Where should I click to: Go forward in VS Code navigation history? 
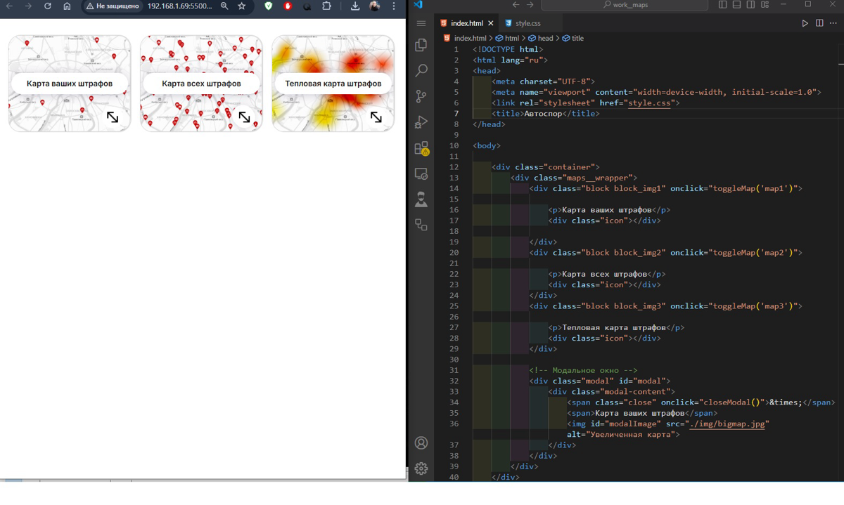[x=530, y=5]
